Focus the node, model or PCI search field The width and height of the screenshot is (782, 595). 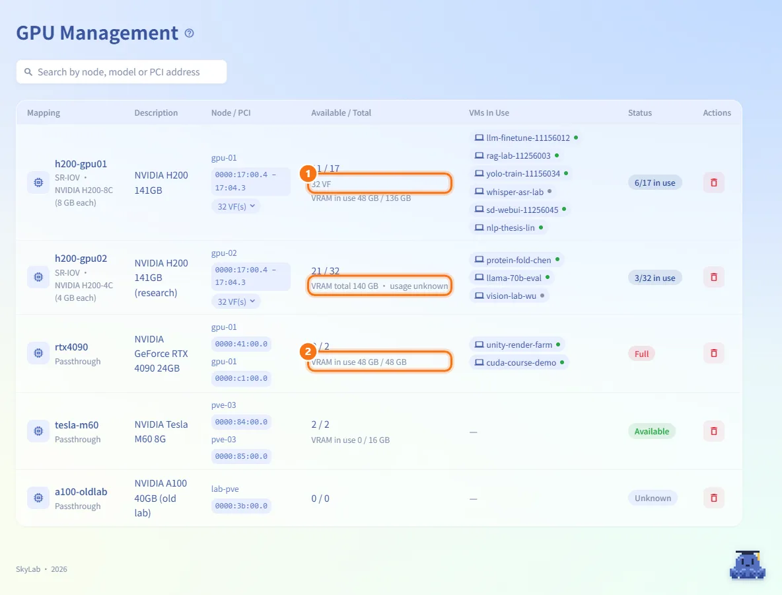coord(121,72)
